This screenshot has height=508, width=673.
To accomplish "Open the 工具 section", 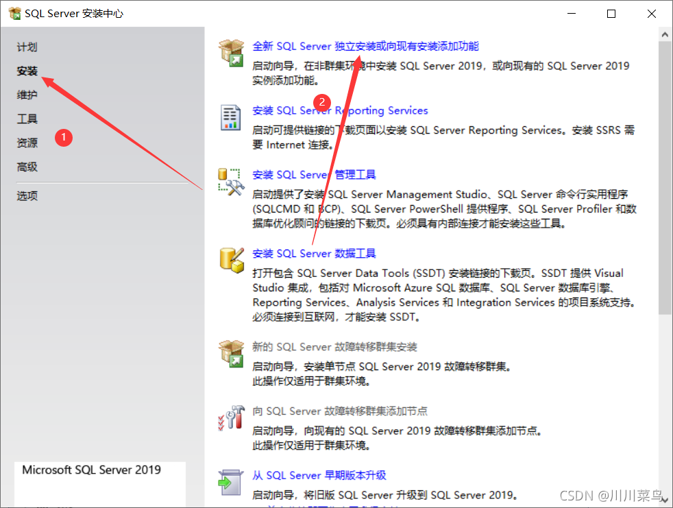I will click(x=27, y=119).
